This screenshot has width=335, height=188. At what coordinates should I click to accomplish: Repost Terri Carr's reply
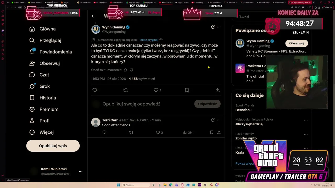[x=131, y=132]
